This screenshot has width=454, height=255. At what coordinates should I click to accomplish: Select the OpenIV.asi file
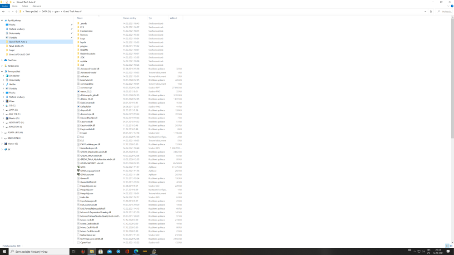pos(85,243)
